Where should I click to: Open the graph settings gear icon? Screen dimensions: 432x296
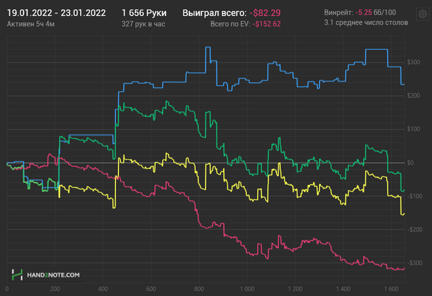click(x=422, y=14)
